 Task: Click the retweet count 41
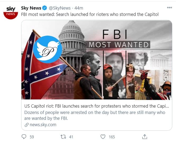[x=71, y=137]
